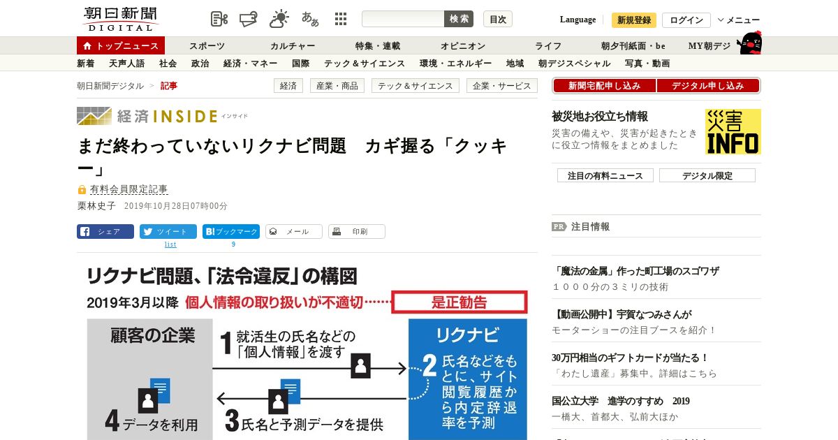838x440 pixels.
Task: Tweet the article with ツイート button
Action: [168, 231]
